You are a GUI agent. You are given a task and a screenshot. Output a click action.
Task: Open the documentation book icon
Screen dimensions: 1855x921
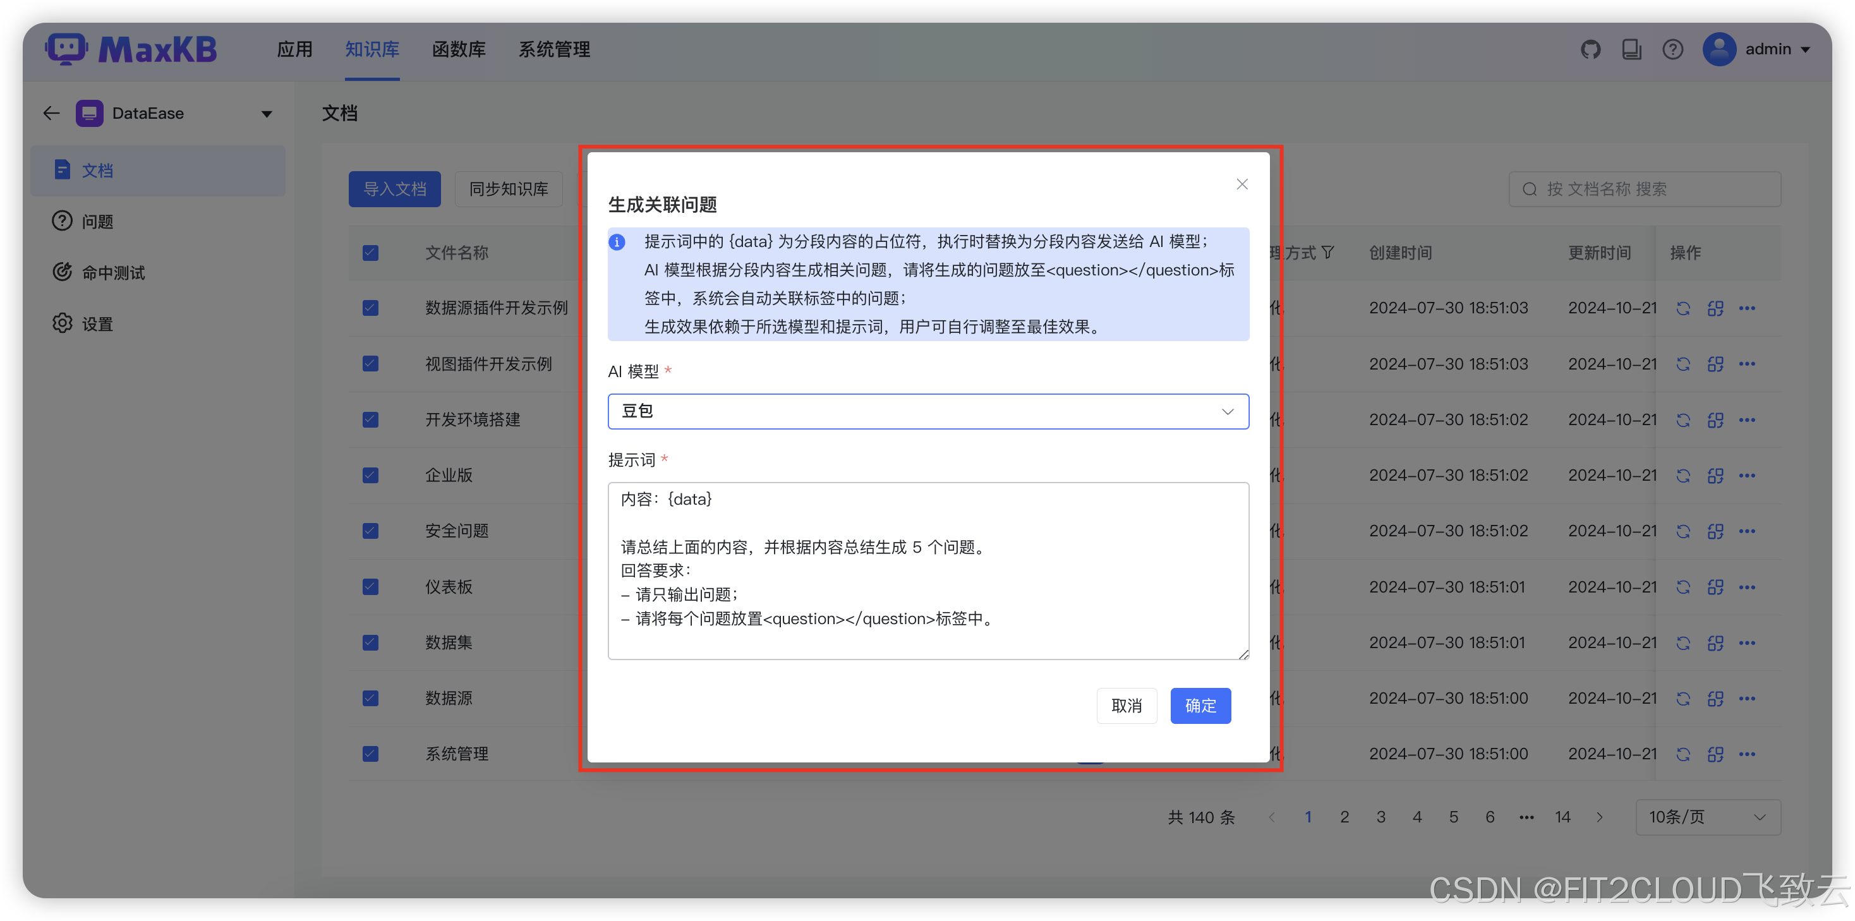point(1631,49)
